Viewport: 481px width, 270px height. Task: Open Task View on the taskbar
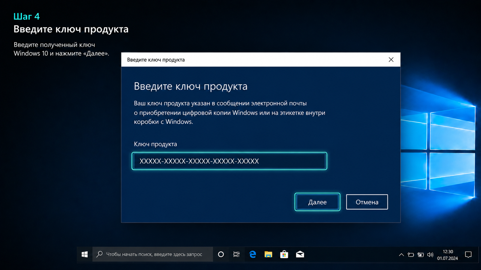[236, 254]
